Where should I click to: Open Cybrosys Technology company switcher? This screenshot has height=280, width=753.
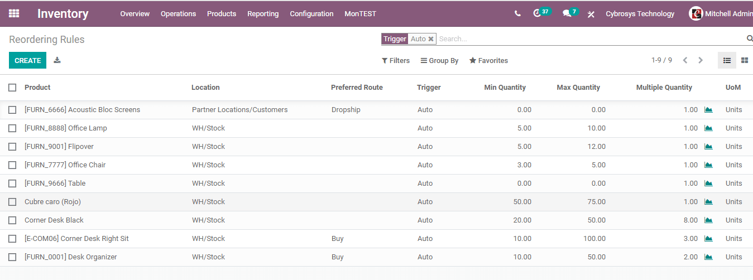pos(640,14)
